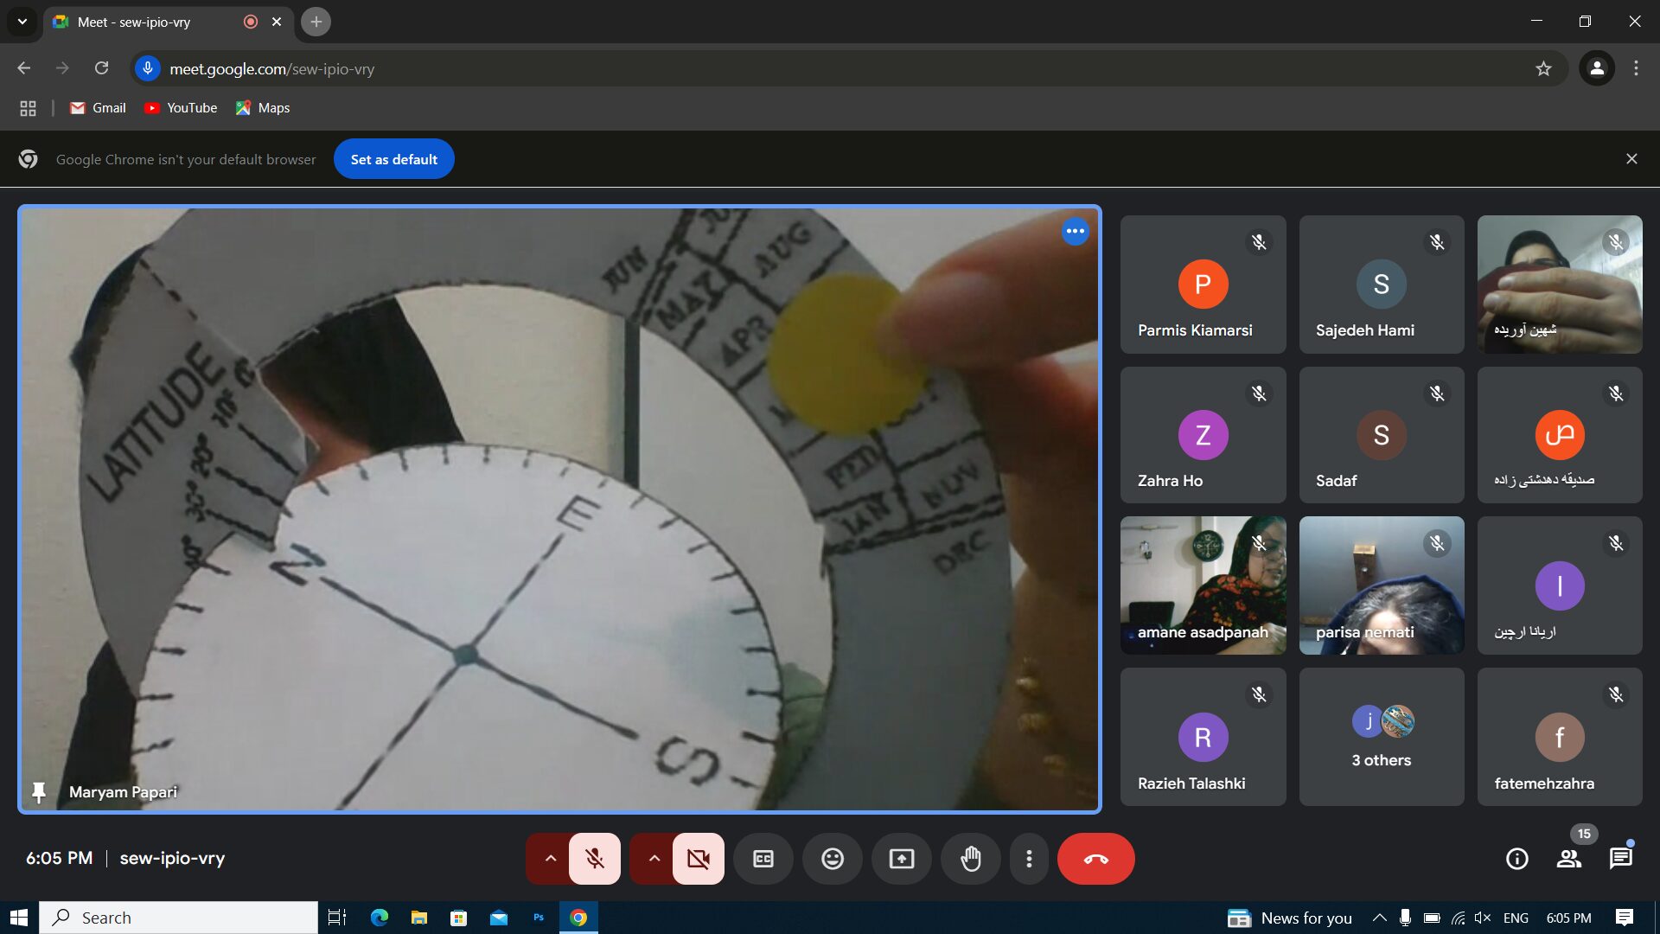Toggle the microphone mute button
Viewport: 1660px width, 934px height.
tap(595, 859)
